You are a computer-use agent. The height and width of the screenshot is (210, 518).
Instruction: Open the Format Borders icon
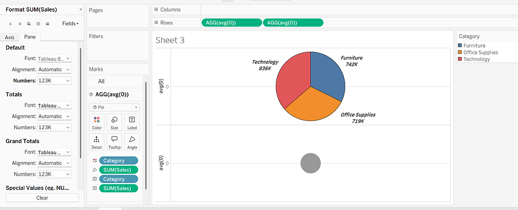point(38,24)
